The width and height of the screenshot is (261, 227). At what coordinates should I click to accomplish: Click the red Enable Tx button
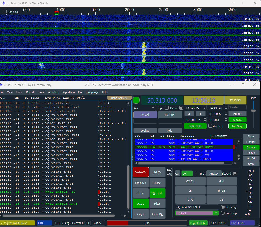pos(141,172)
